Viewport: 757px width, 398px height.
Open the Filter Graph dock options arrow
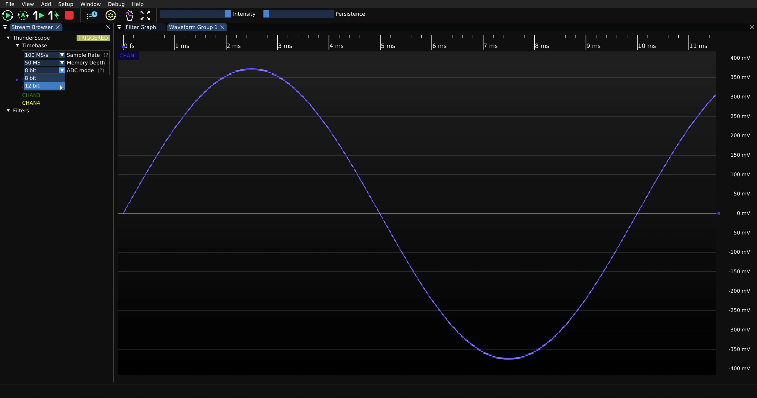119,27
